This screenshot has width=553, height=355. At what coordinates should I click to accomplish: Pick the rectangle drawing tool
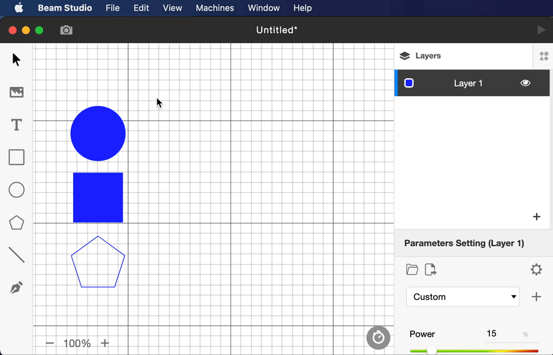[17, 157]
